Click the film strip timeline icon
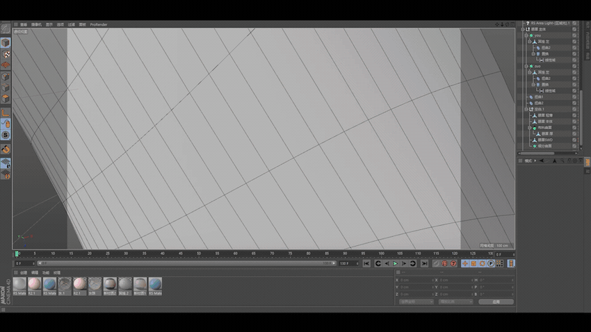Screen dimensions: 591x332 (x=511, y=263)
